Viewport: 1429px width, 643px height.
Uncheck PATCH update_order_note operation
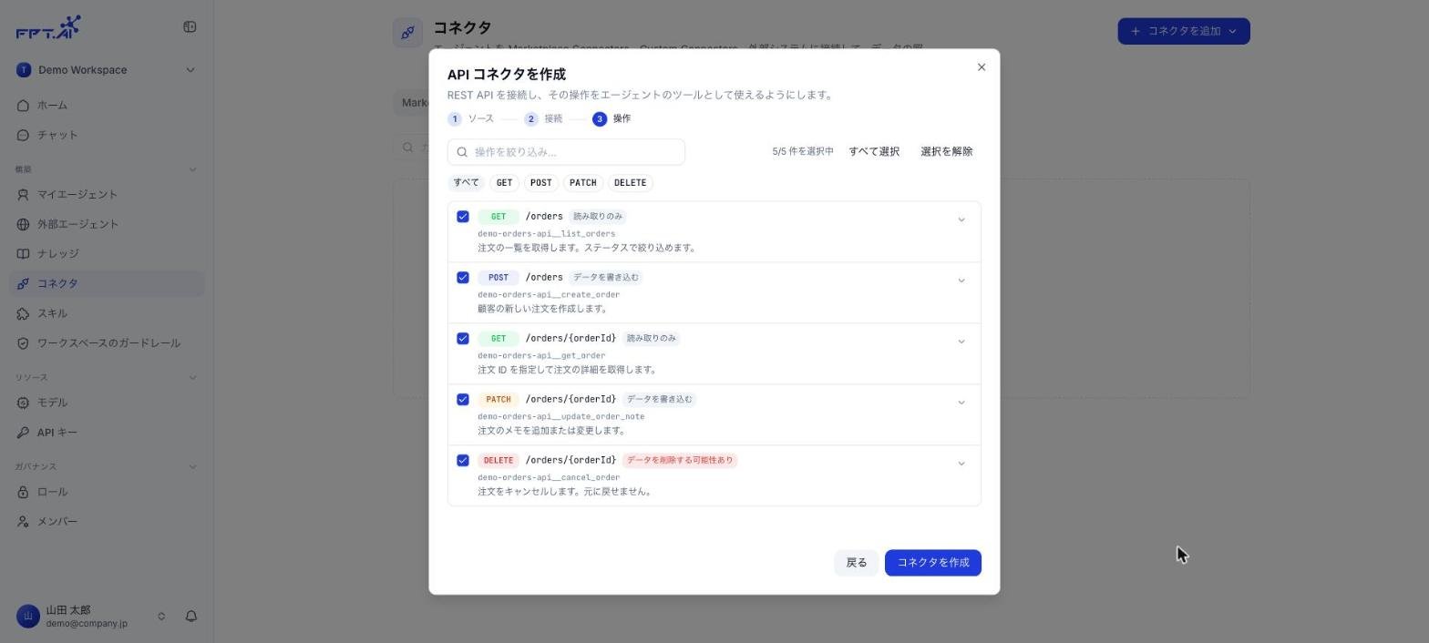click(463, 400)
